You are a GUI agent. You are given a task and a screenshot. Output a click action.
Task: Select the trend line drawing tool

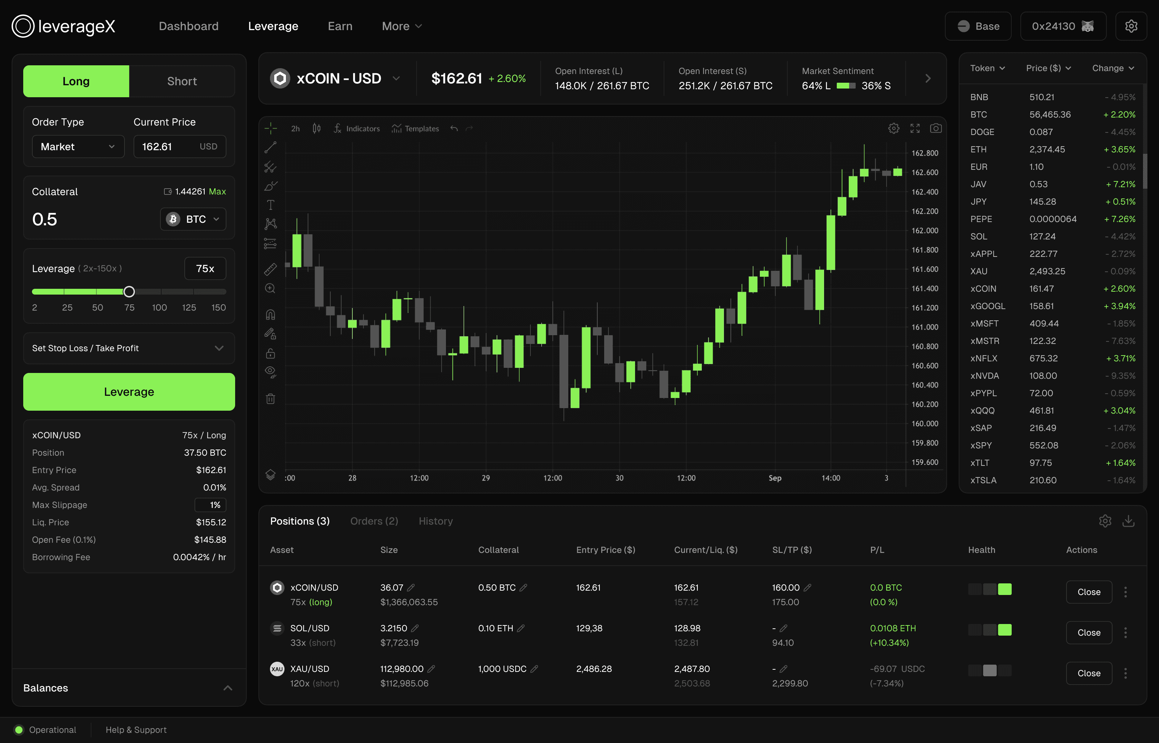270,148
